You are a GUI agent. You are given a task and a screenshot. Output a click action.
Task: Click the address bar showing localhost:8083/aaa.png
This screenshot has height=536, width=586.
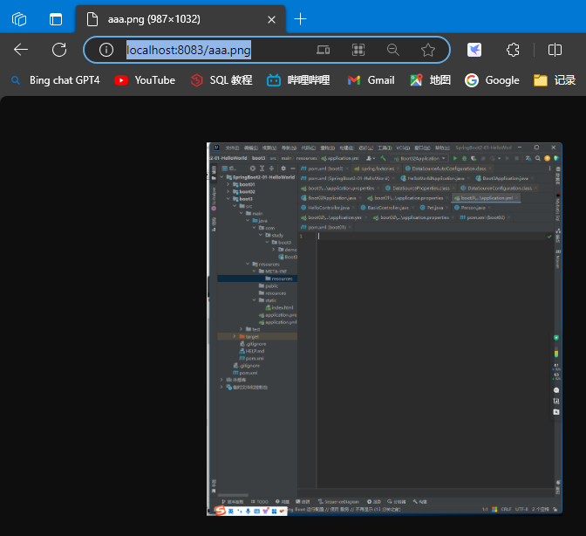188,50
